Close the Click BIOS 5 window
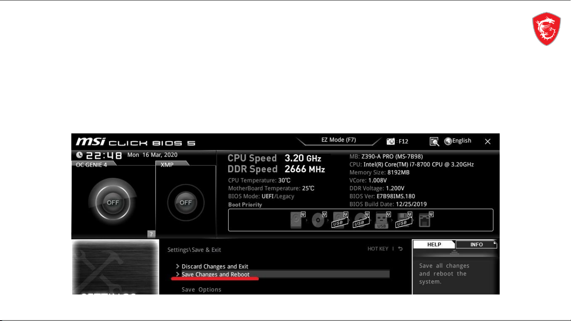 488,141
